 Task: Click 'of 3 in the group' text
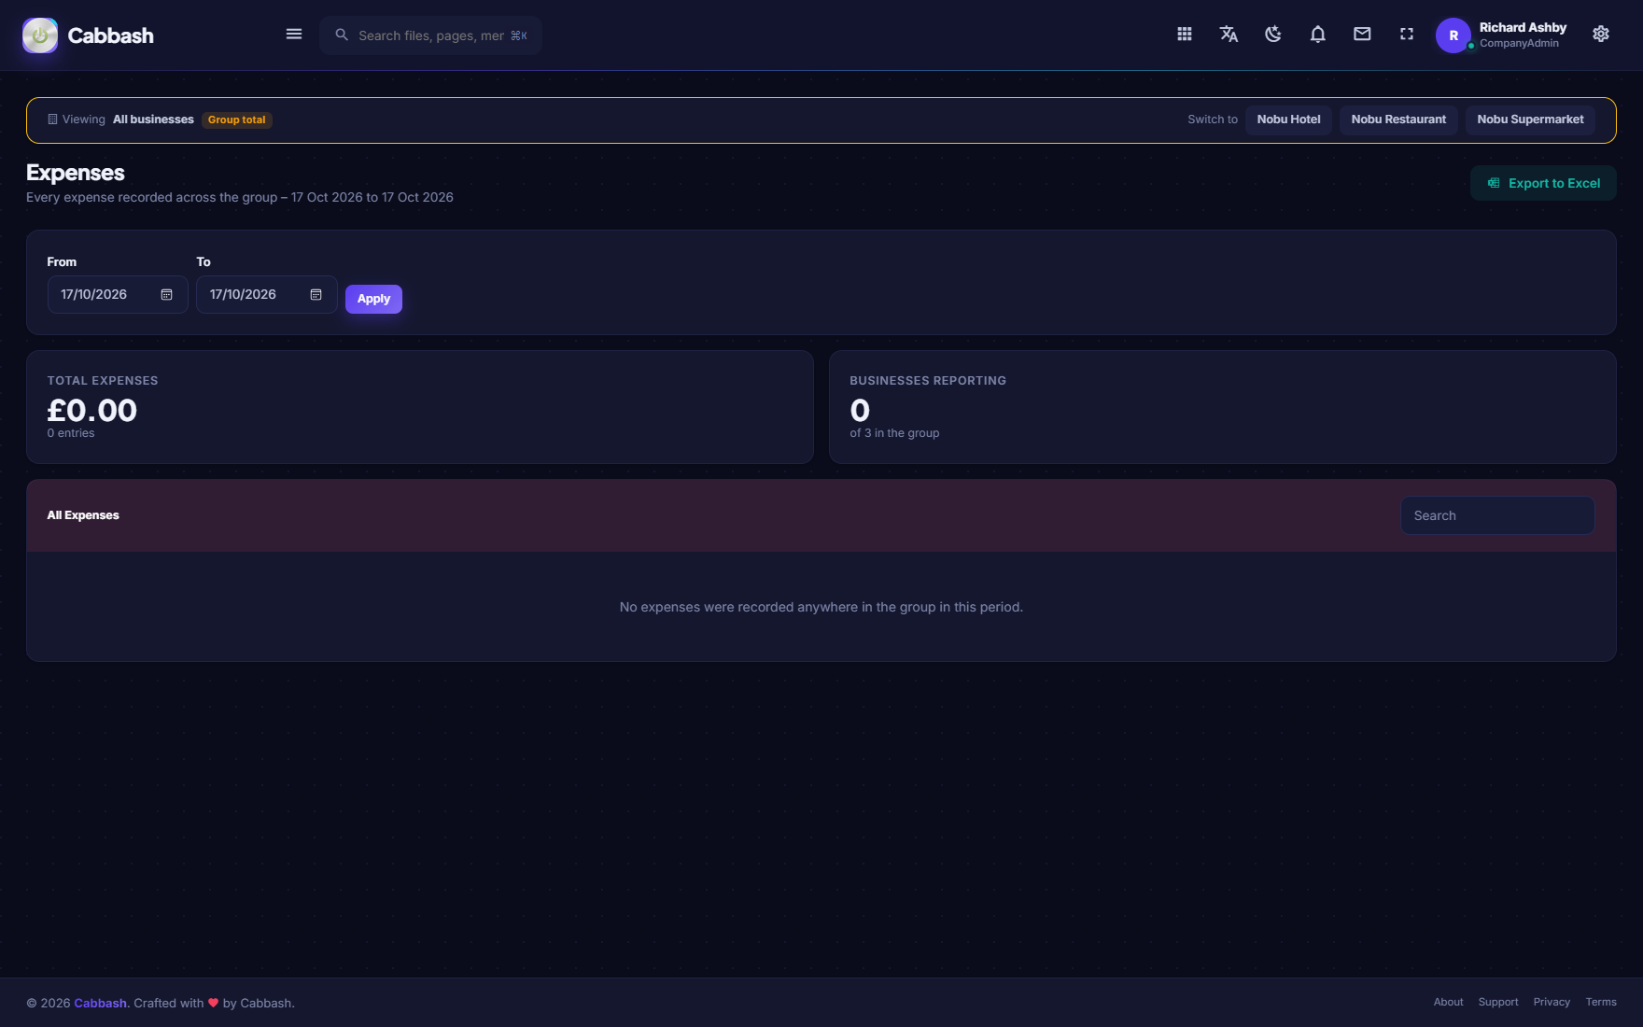coord(894,433)
